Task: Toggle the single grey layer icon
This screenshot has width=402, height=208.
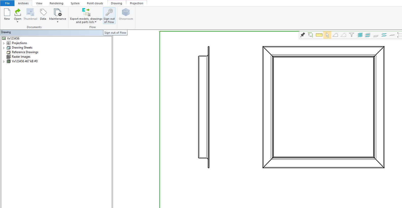Action: 392,35
